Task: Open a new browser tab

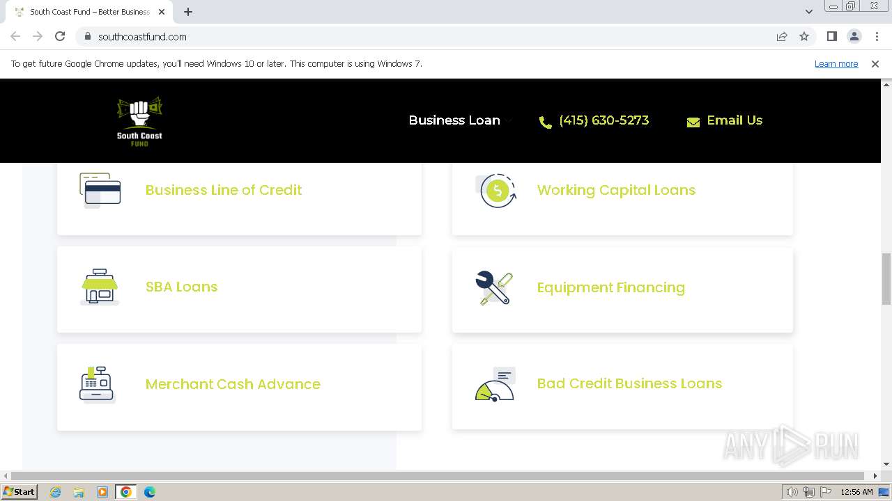Action: [188, 12]
